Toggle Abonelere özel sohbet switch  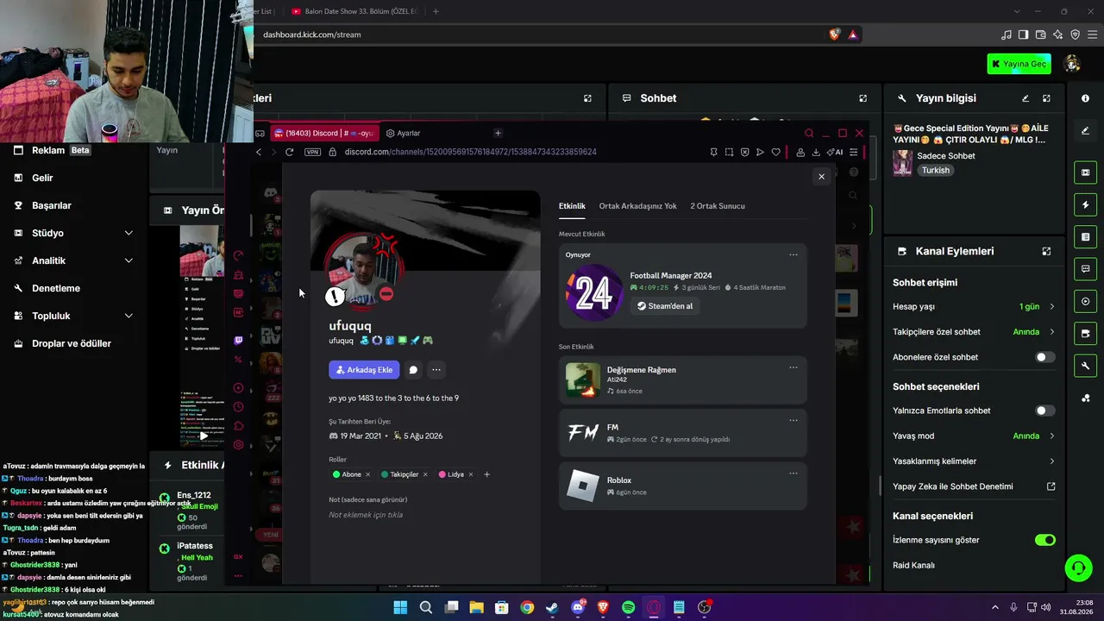click(1044, 357)
